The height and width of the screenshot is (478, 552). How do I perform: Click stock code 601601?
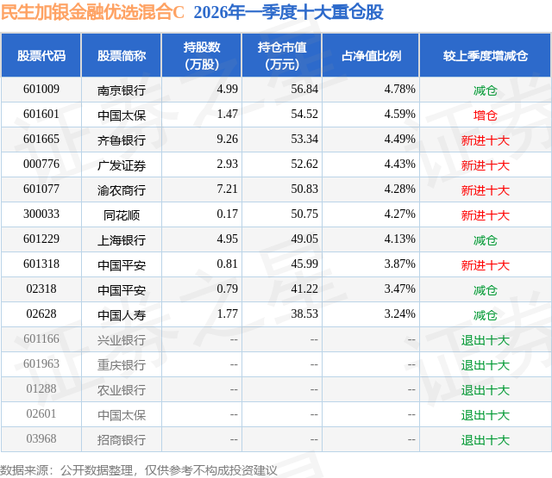tap(41, 115)
